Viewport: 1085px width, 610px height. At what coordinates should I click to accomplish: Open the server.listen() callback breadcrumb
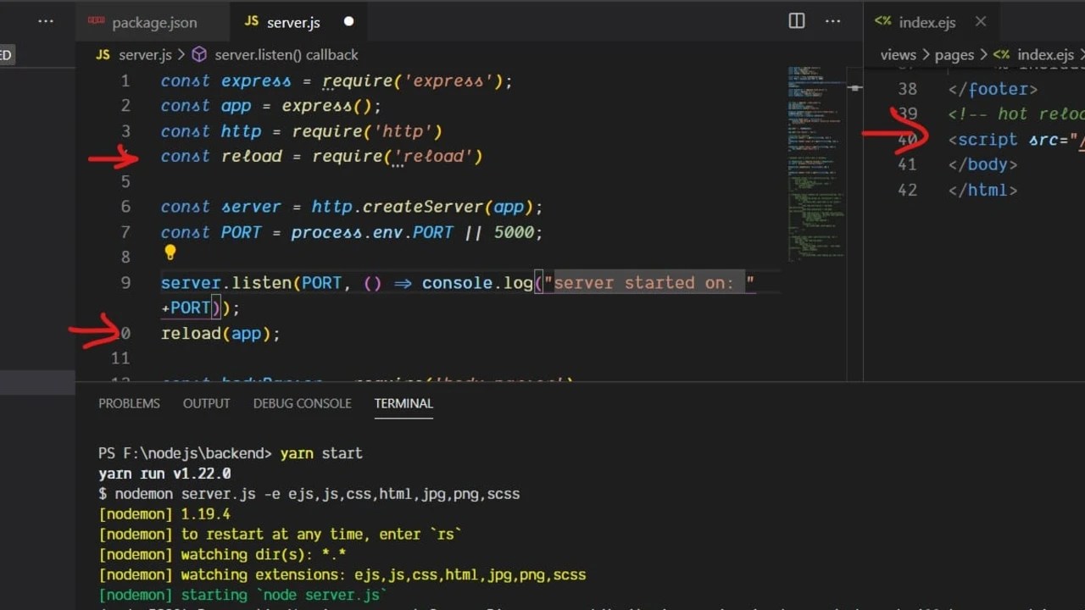point(286,54)
